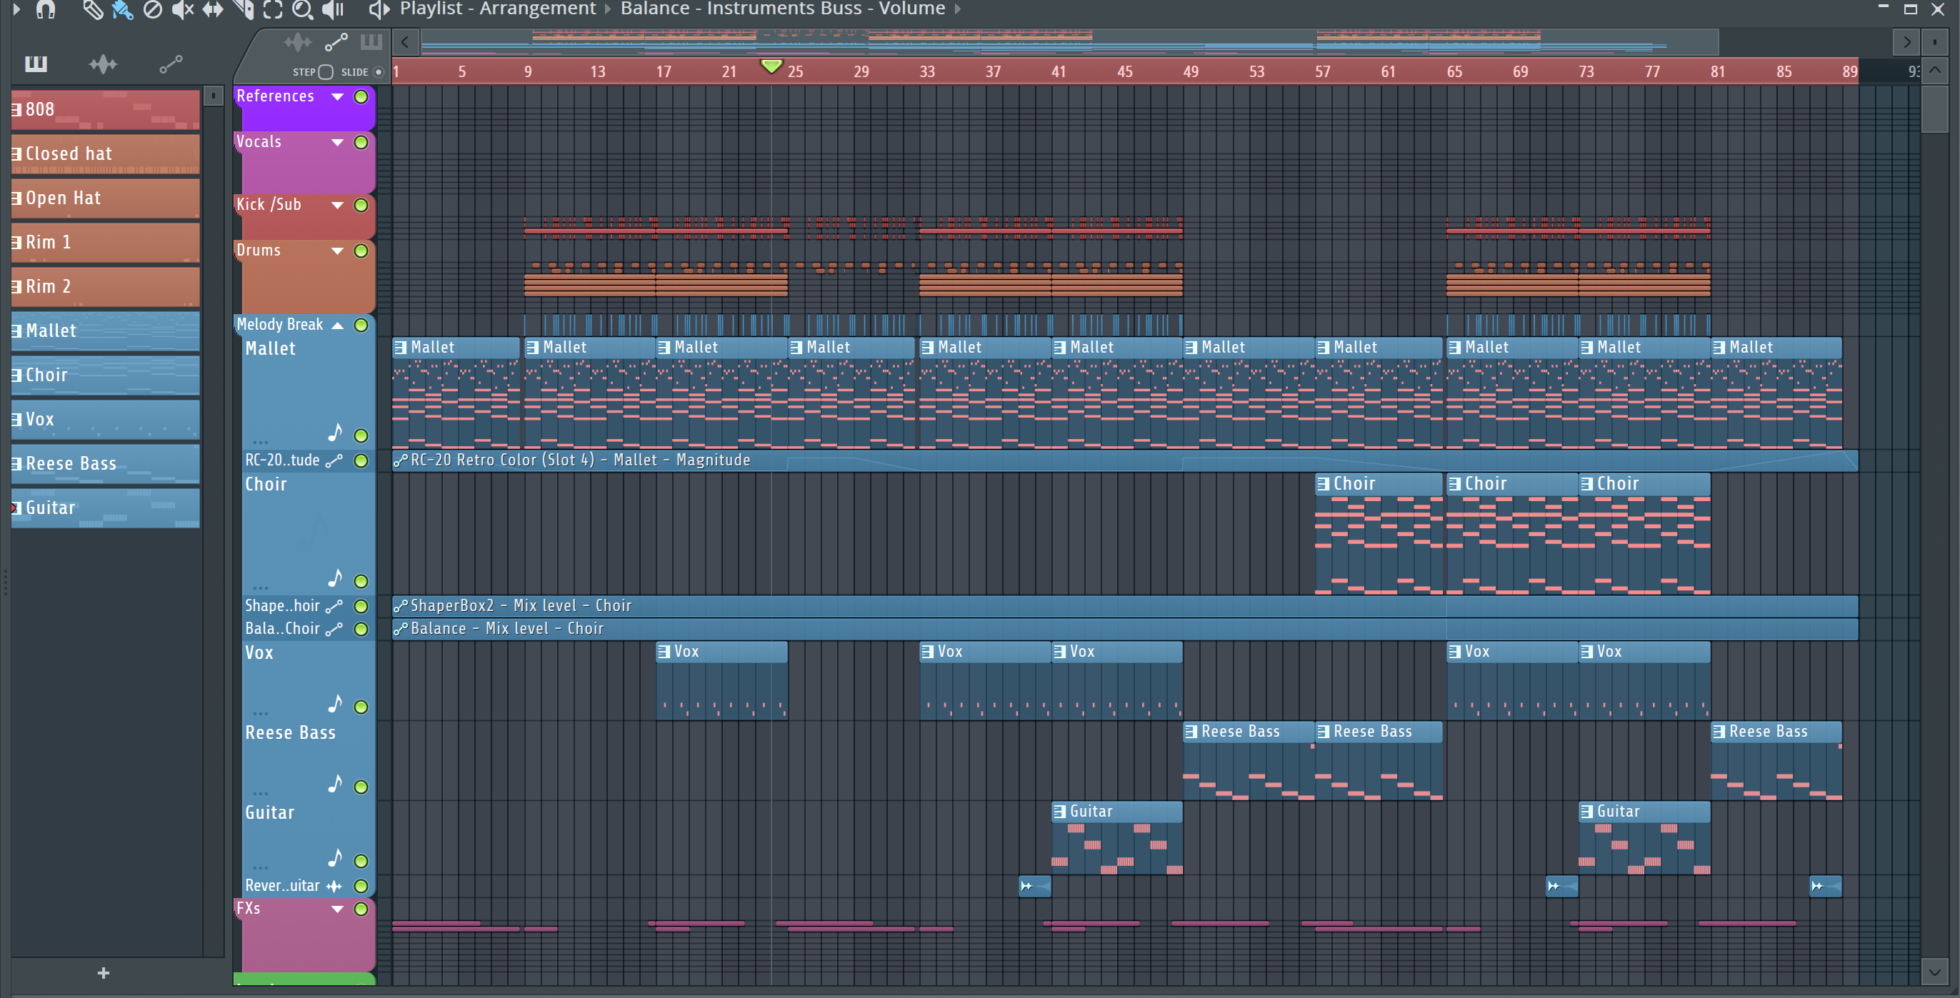1960x998 pixels.
Task: Mute the Reese Bass track
Action: tap(361, 787)
